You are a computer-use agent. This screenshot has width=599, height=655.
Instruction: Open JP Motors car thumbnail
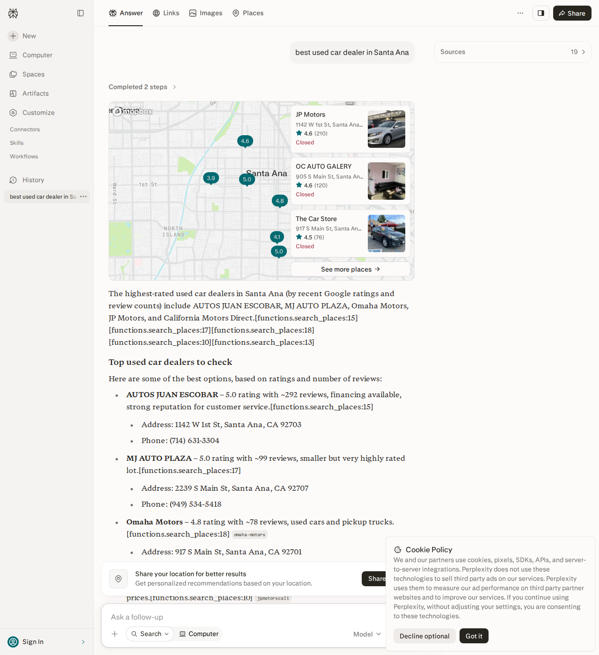coord(387,129)
